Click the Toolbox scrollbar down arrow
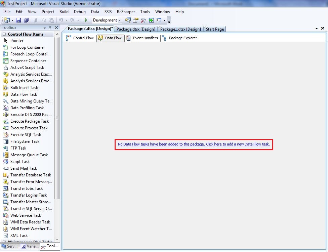The height and width of the screenshot is (252, 328). click(57, 239)
